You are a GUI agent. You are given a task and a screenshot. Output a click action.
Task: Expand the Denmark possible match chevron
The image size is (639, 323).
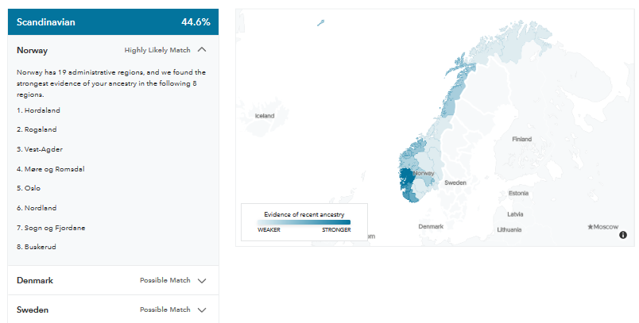pos(202,280)
